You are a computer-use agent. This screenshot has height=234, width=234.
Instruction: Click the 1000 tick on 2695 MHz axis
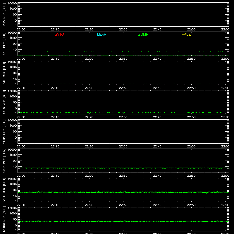[13, 126]
